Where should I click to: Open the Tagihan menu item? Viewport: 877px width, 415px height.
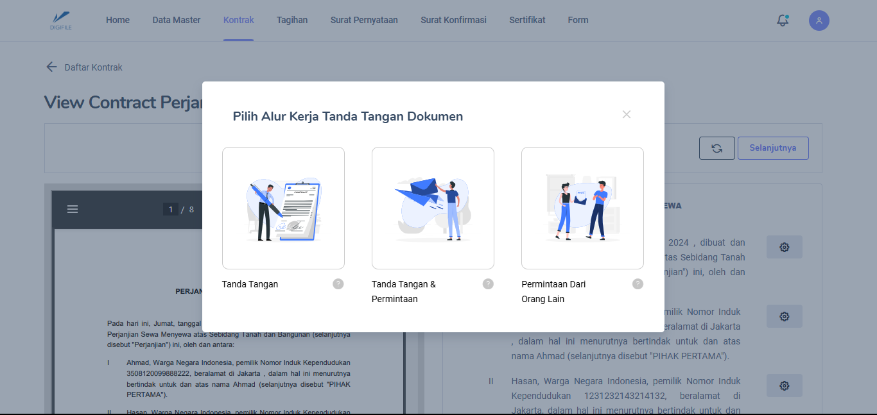292,21
